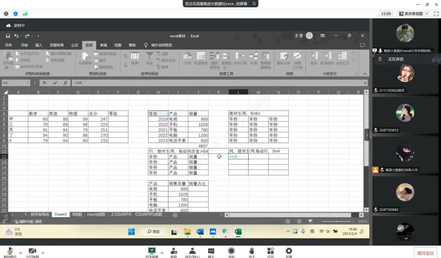Image resolution: width=441 pixels, height=258 pixels.
Task: Open the 聊天 chat panel
Action: (211, 251)
